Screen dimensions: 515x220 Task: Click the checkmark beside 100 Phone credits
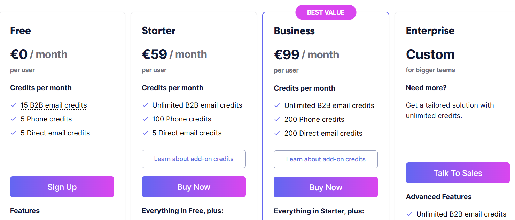click(145, 119)
